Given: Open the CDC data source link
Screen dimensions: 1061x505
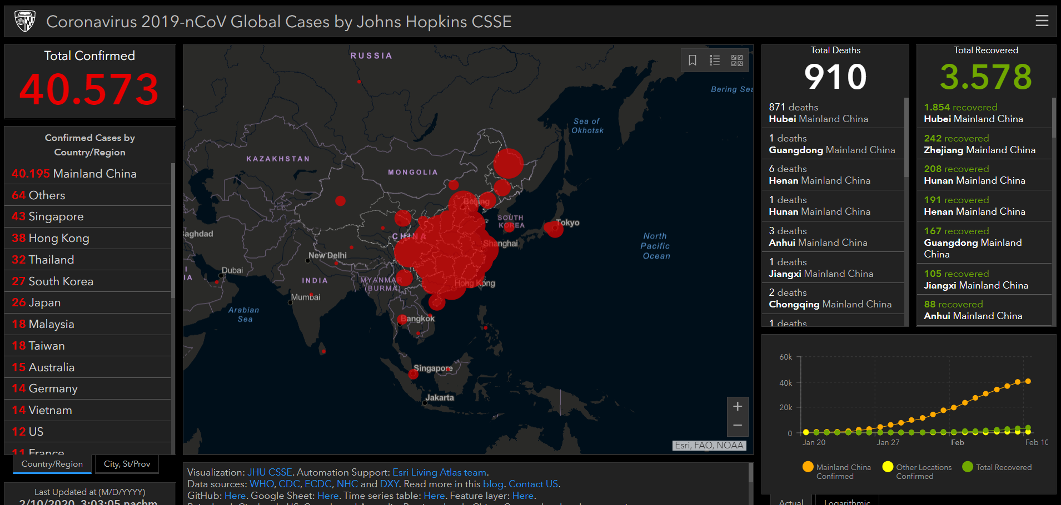Looking at the screenshot, I should tap(289, 484).
